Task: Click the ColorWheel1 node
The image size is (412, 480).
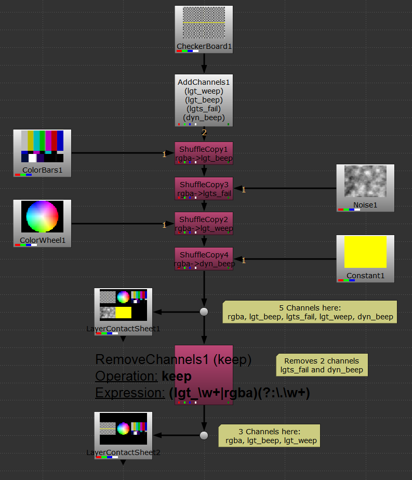Action: click(x=42, y=224)
